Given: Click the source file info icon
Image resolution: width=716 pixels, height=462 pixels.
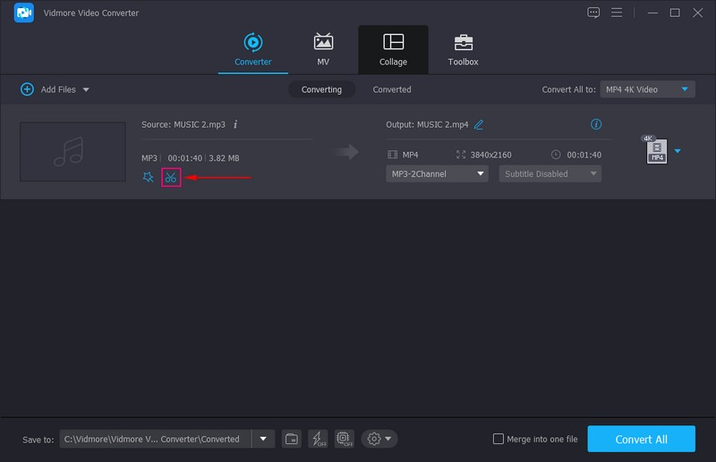Looking at the screenshot, I should 235,125.
